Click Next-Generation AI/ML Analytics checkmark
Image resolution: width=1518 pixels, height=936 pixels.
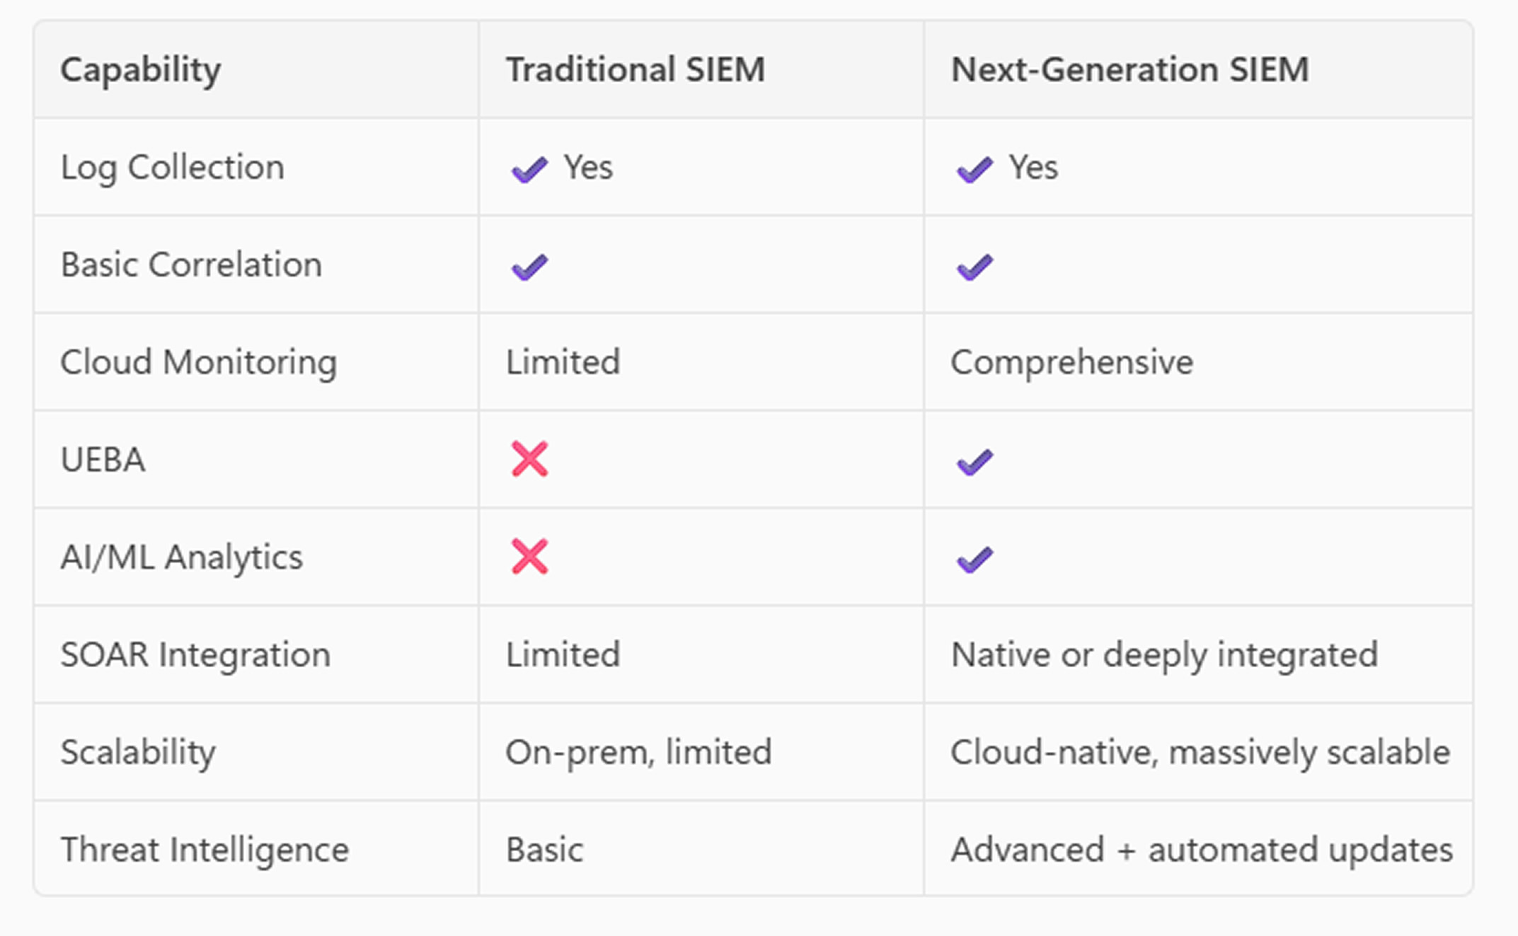coord(974,560)
